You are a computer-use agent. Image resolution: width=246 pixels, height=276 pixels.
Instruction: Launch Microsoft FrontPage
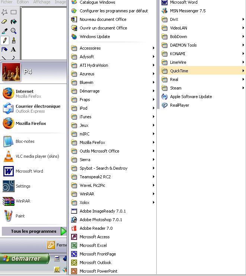[112, 254]
